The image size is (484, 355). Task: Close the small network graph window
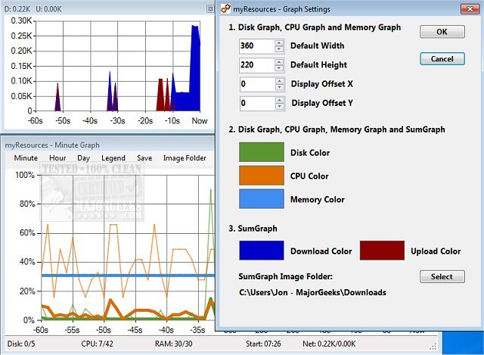coord(210,9)
